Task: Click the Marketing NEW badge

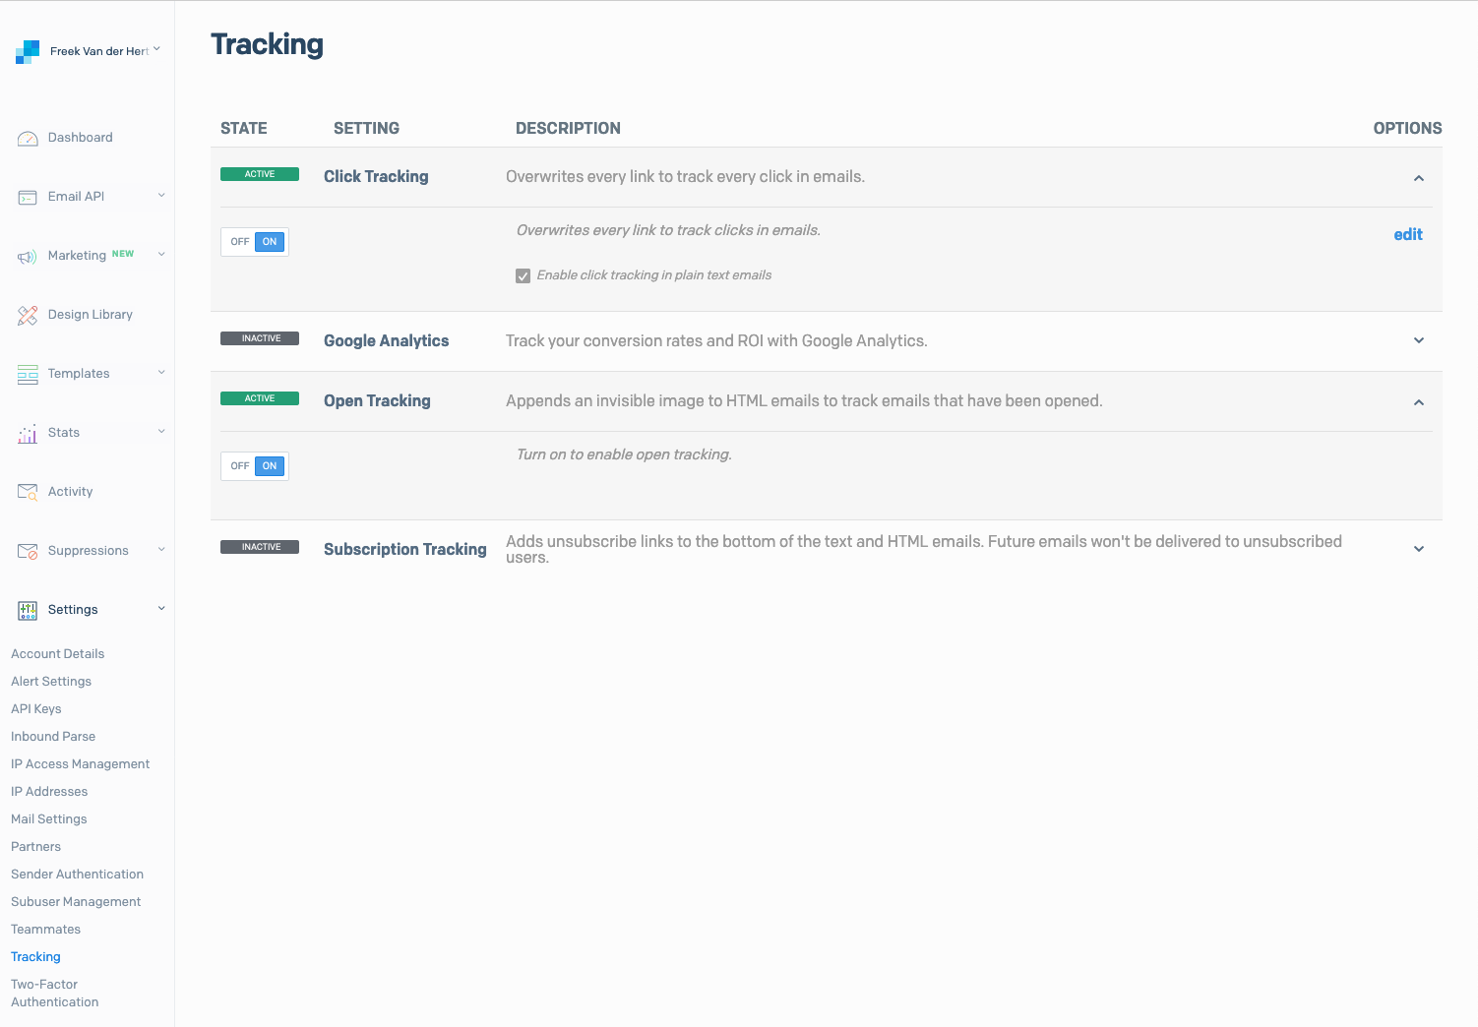Action: point(123,254)
